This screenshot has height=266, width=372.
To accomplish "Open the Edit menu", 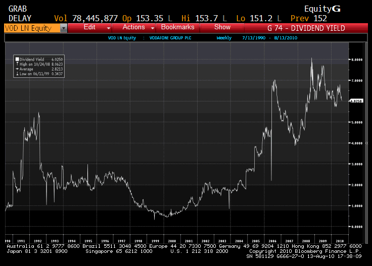I will click(x=89, y=27).
